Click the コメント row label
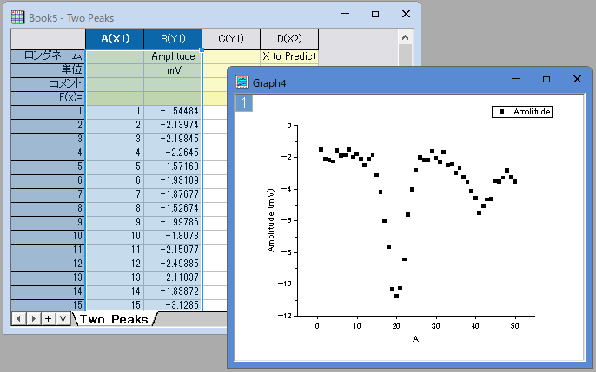 [x=48, y=84]
